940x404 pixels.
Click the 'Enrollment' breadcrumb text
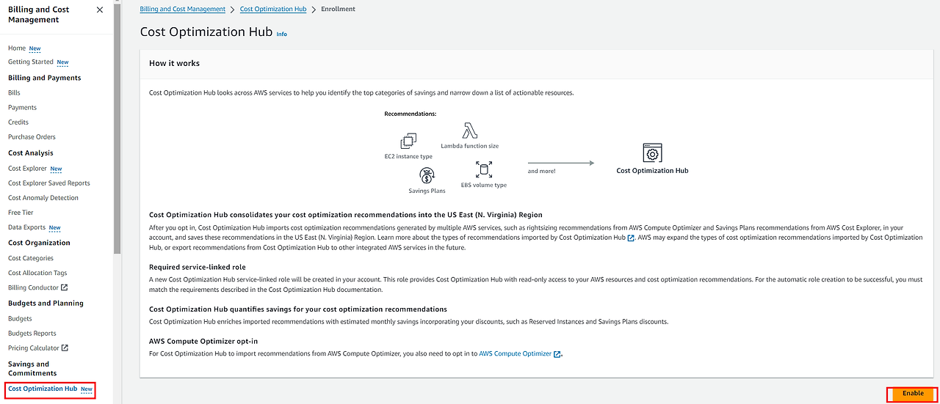(339, 9)
